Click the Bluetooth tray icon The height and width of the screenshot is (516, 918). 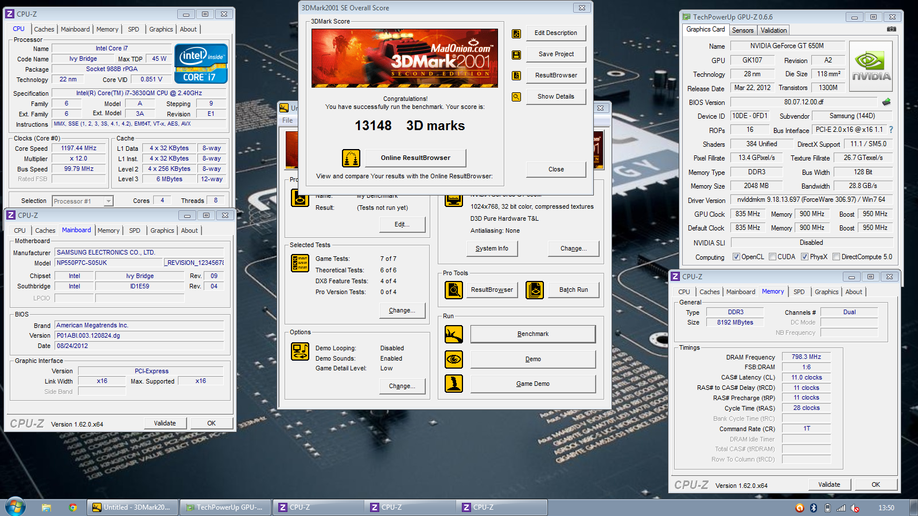click(813, 508)
